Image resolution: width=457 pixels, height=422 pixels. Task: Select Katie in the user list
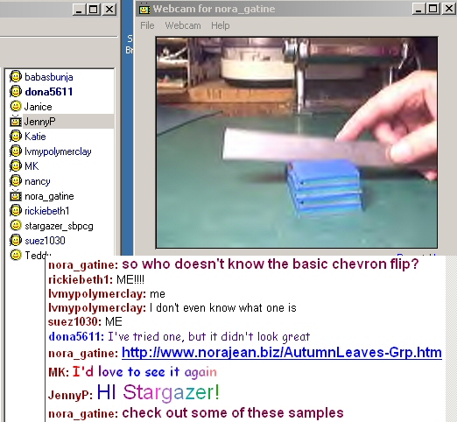pyautogui.click(x=35, y=137)
